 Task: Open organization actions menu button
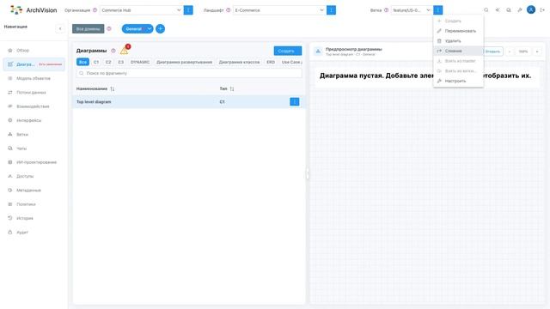(x=188, y=10)
